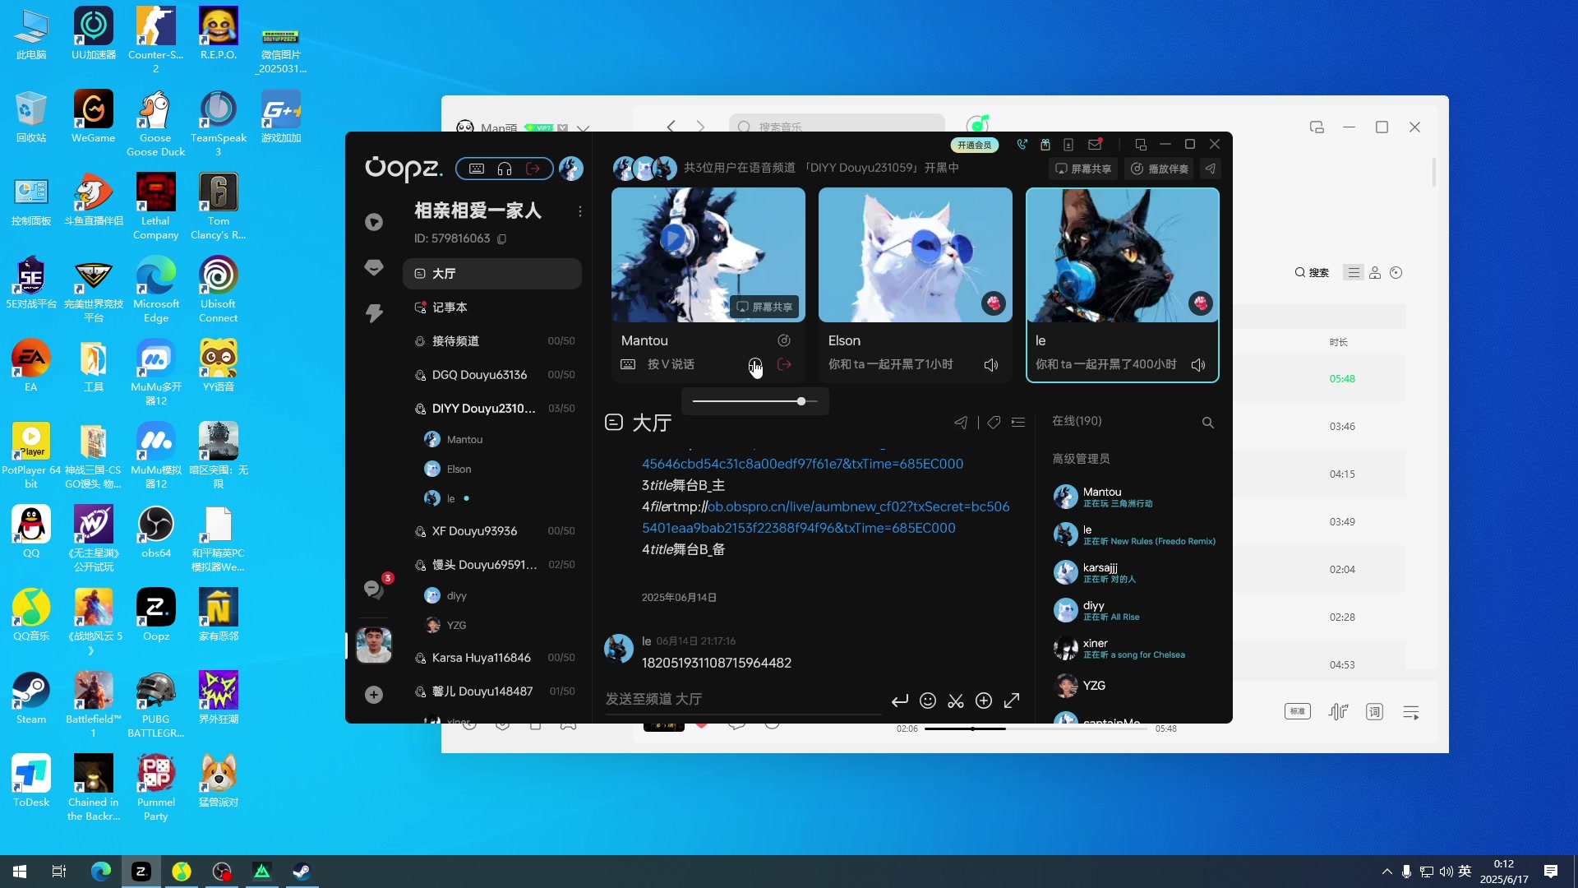Screen dimensions: 1578x888
Task: Toggle le's speaker volume icon
Action: [x=1198, y=364]
